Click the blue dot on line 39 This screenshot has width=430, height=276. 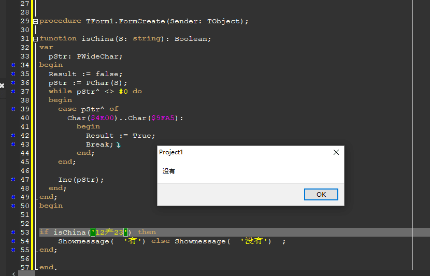13,109
